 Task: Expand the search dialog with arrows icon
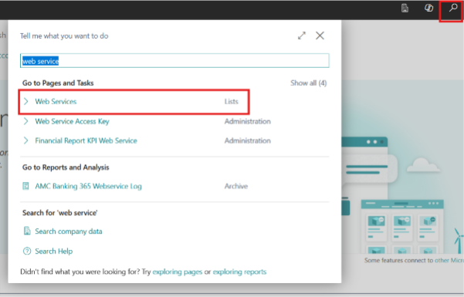[302, 35]
